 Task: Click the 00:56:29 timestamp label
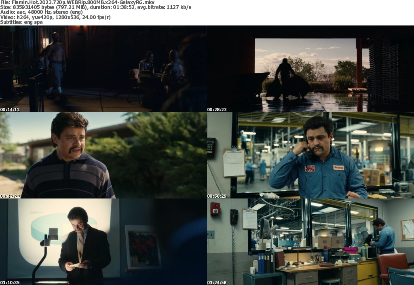217,196
